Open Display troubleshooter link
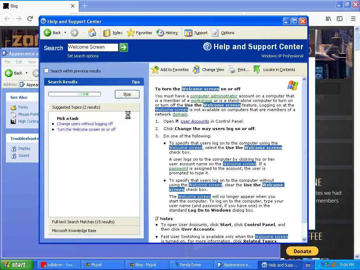This screenshot has height=270, width=360. [x=24, y=148]
